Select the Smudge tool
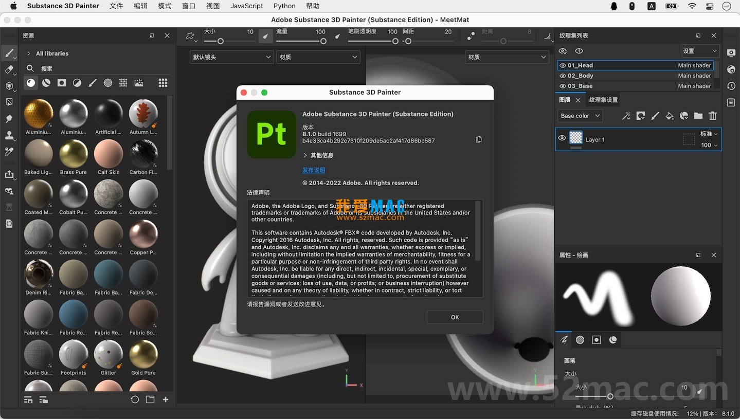The height and width of the screenshot is (419, 740). (9, 119)
